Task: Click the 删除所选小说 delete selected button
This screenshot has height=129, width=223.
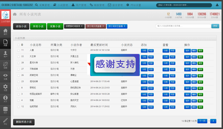Action: tap(24, 122)
